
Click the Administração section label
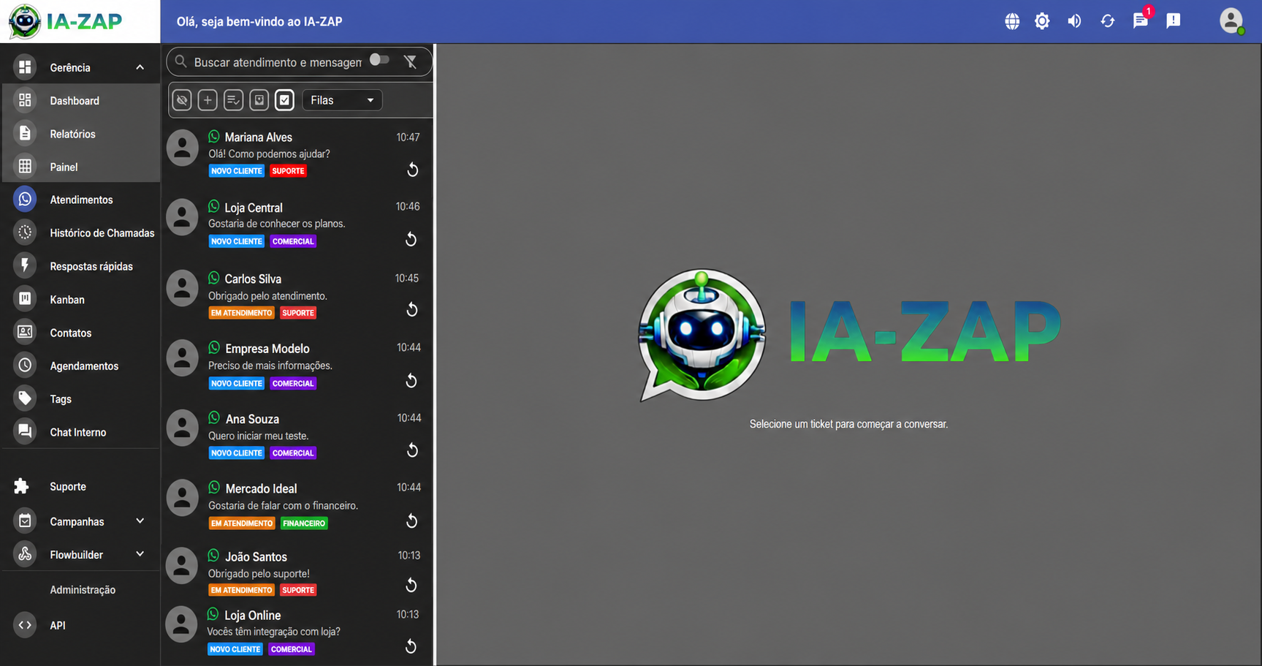pyautogui.click(x=83, y=590)
